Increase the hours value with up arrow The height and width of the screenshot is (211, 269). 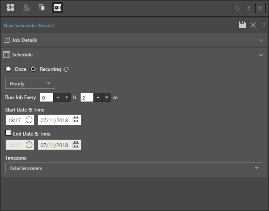(58, 97)
